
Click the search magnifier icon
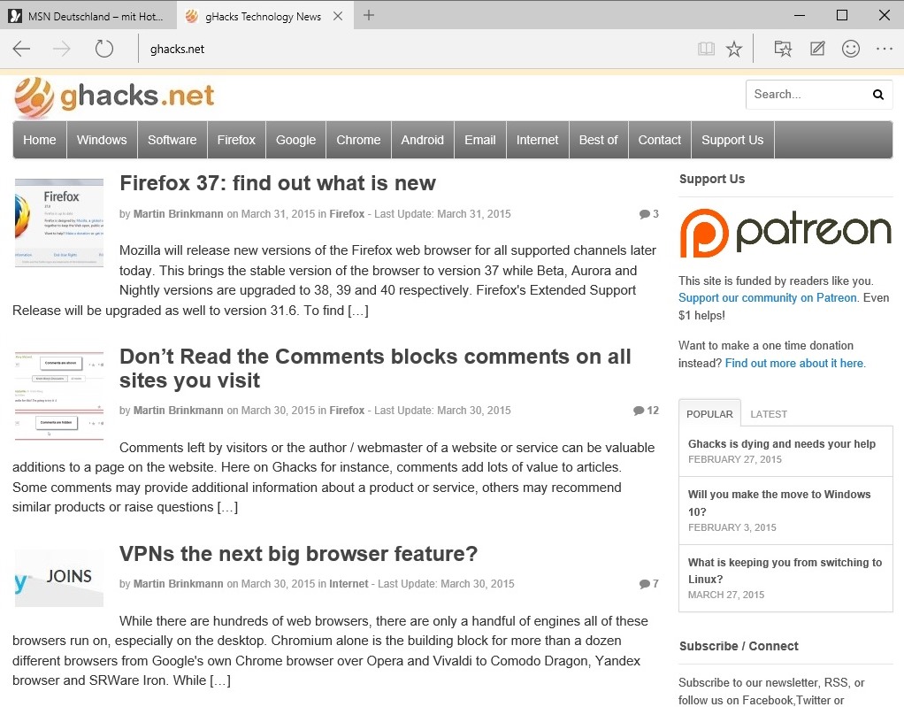coord(878,95)
